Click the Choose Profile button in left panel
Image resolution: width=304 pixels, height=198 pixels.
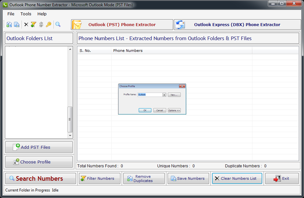[39, 162]
